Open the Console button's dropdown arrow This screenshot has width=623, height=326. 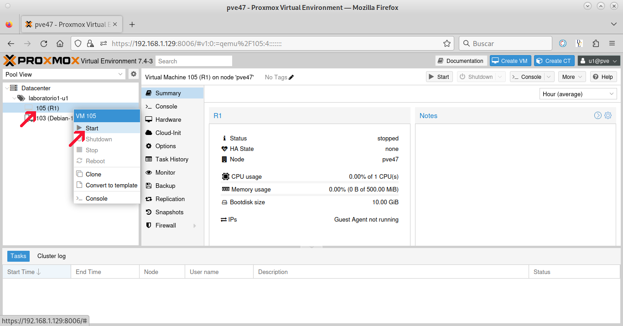click(x=549, y=77)
